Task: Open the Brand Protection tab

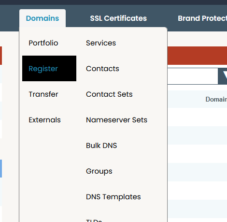Action: [202, 18]
